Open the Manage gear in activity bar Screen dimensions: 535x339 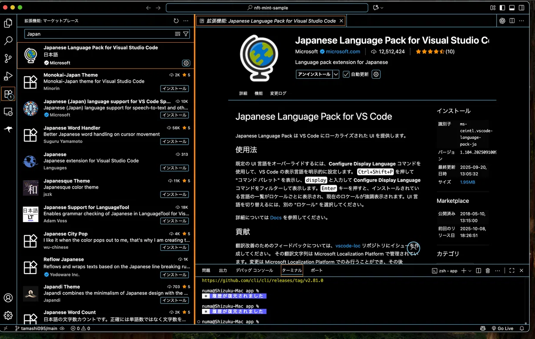click(8, 315)
